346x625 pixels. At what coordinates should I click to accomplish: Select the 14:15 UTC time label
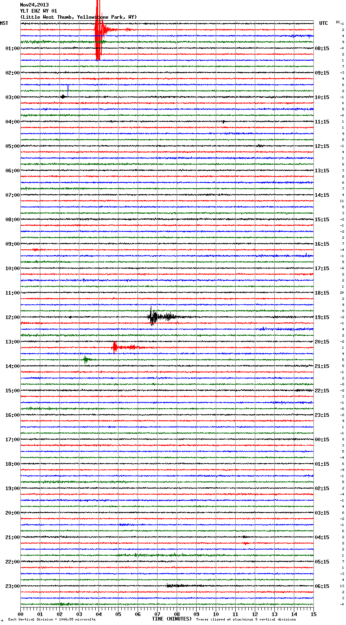coord(322,195)
